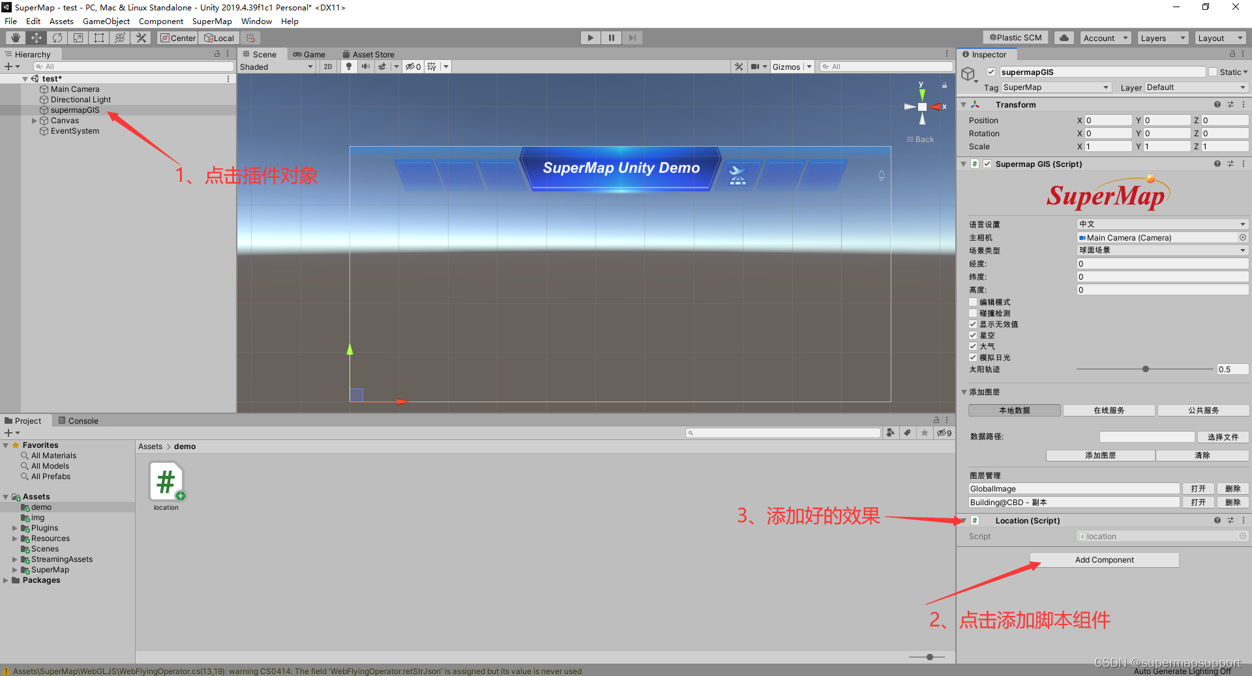Image resolution: width=1252 pixels, height=676 pixels.
Task: Open the Layout dropdown
Action: (x=1220, y=38)
